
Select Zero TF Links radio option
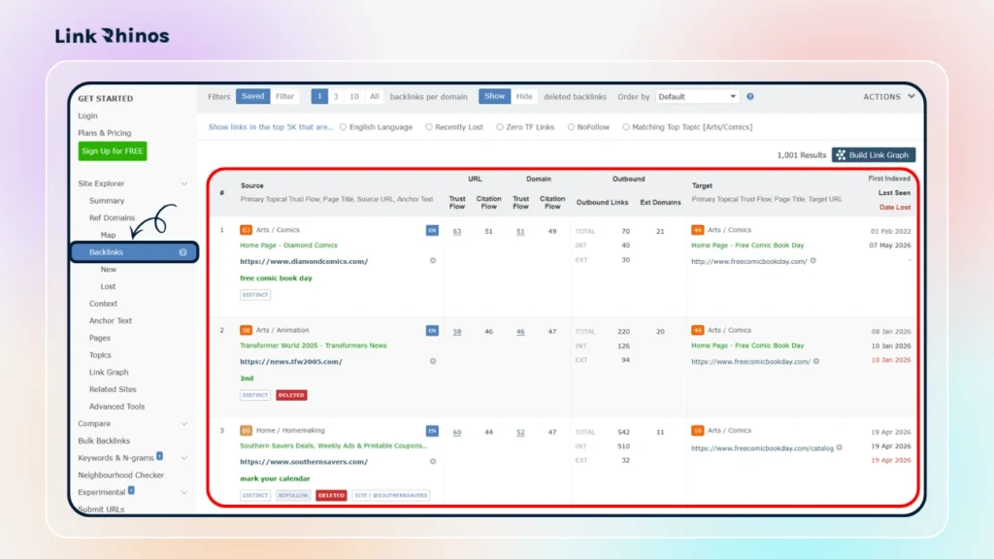(500, 127)
